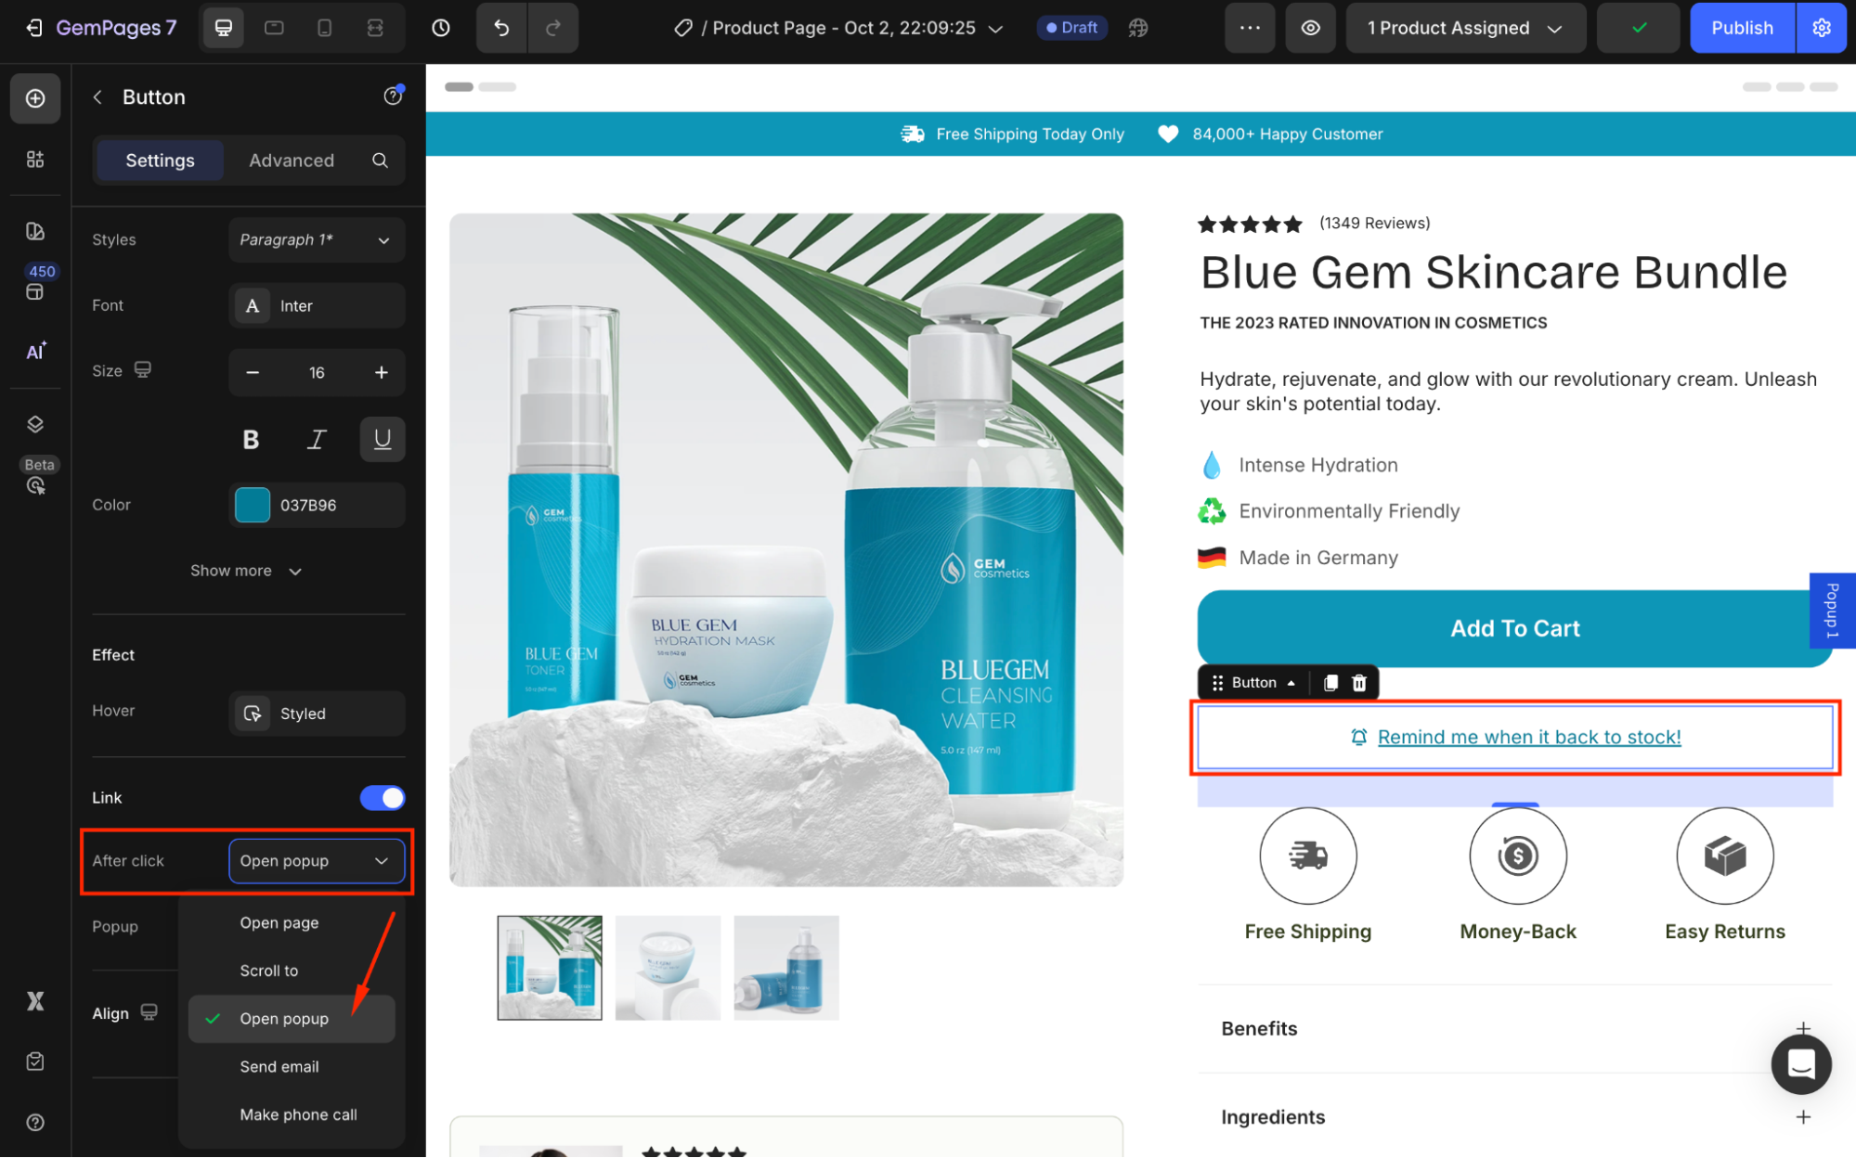Open version history clock icon
This screenshot has height=1158, width=1856.
(441, 28)
